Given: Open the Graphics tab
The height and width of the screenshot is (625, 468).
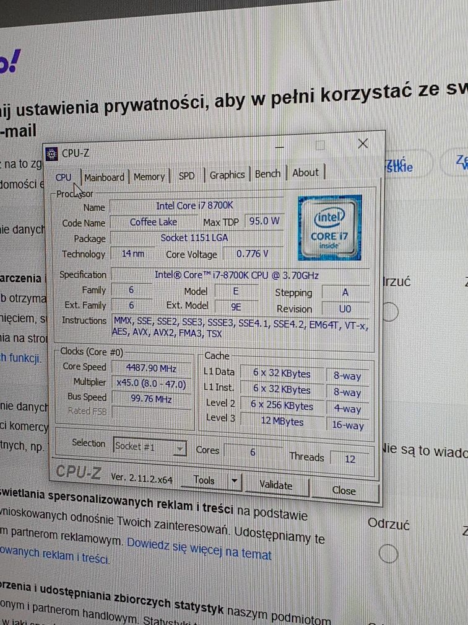Looking at the screenshot, I should point(227,175).
